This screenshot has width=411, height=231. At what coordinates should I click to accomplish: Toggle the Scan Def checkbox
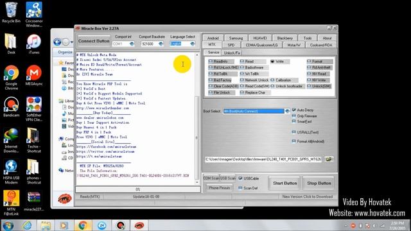240,188
